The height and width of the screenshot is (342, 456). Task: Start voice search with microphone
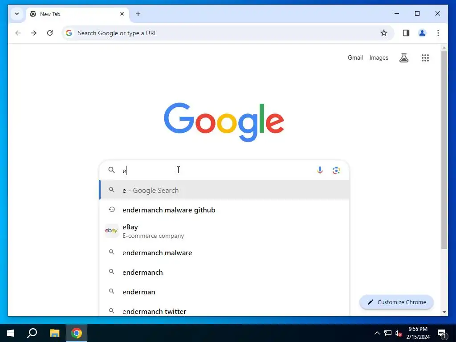[x=320, y=171]
